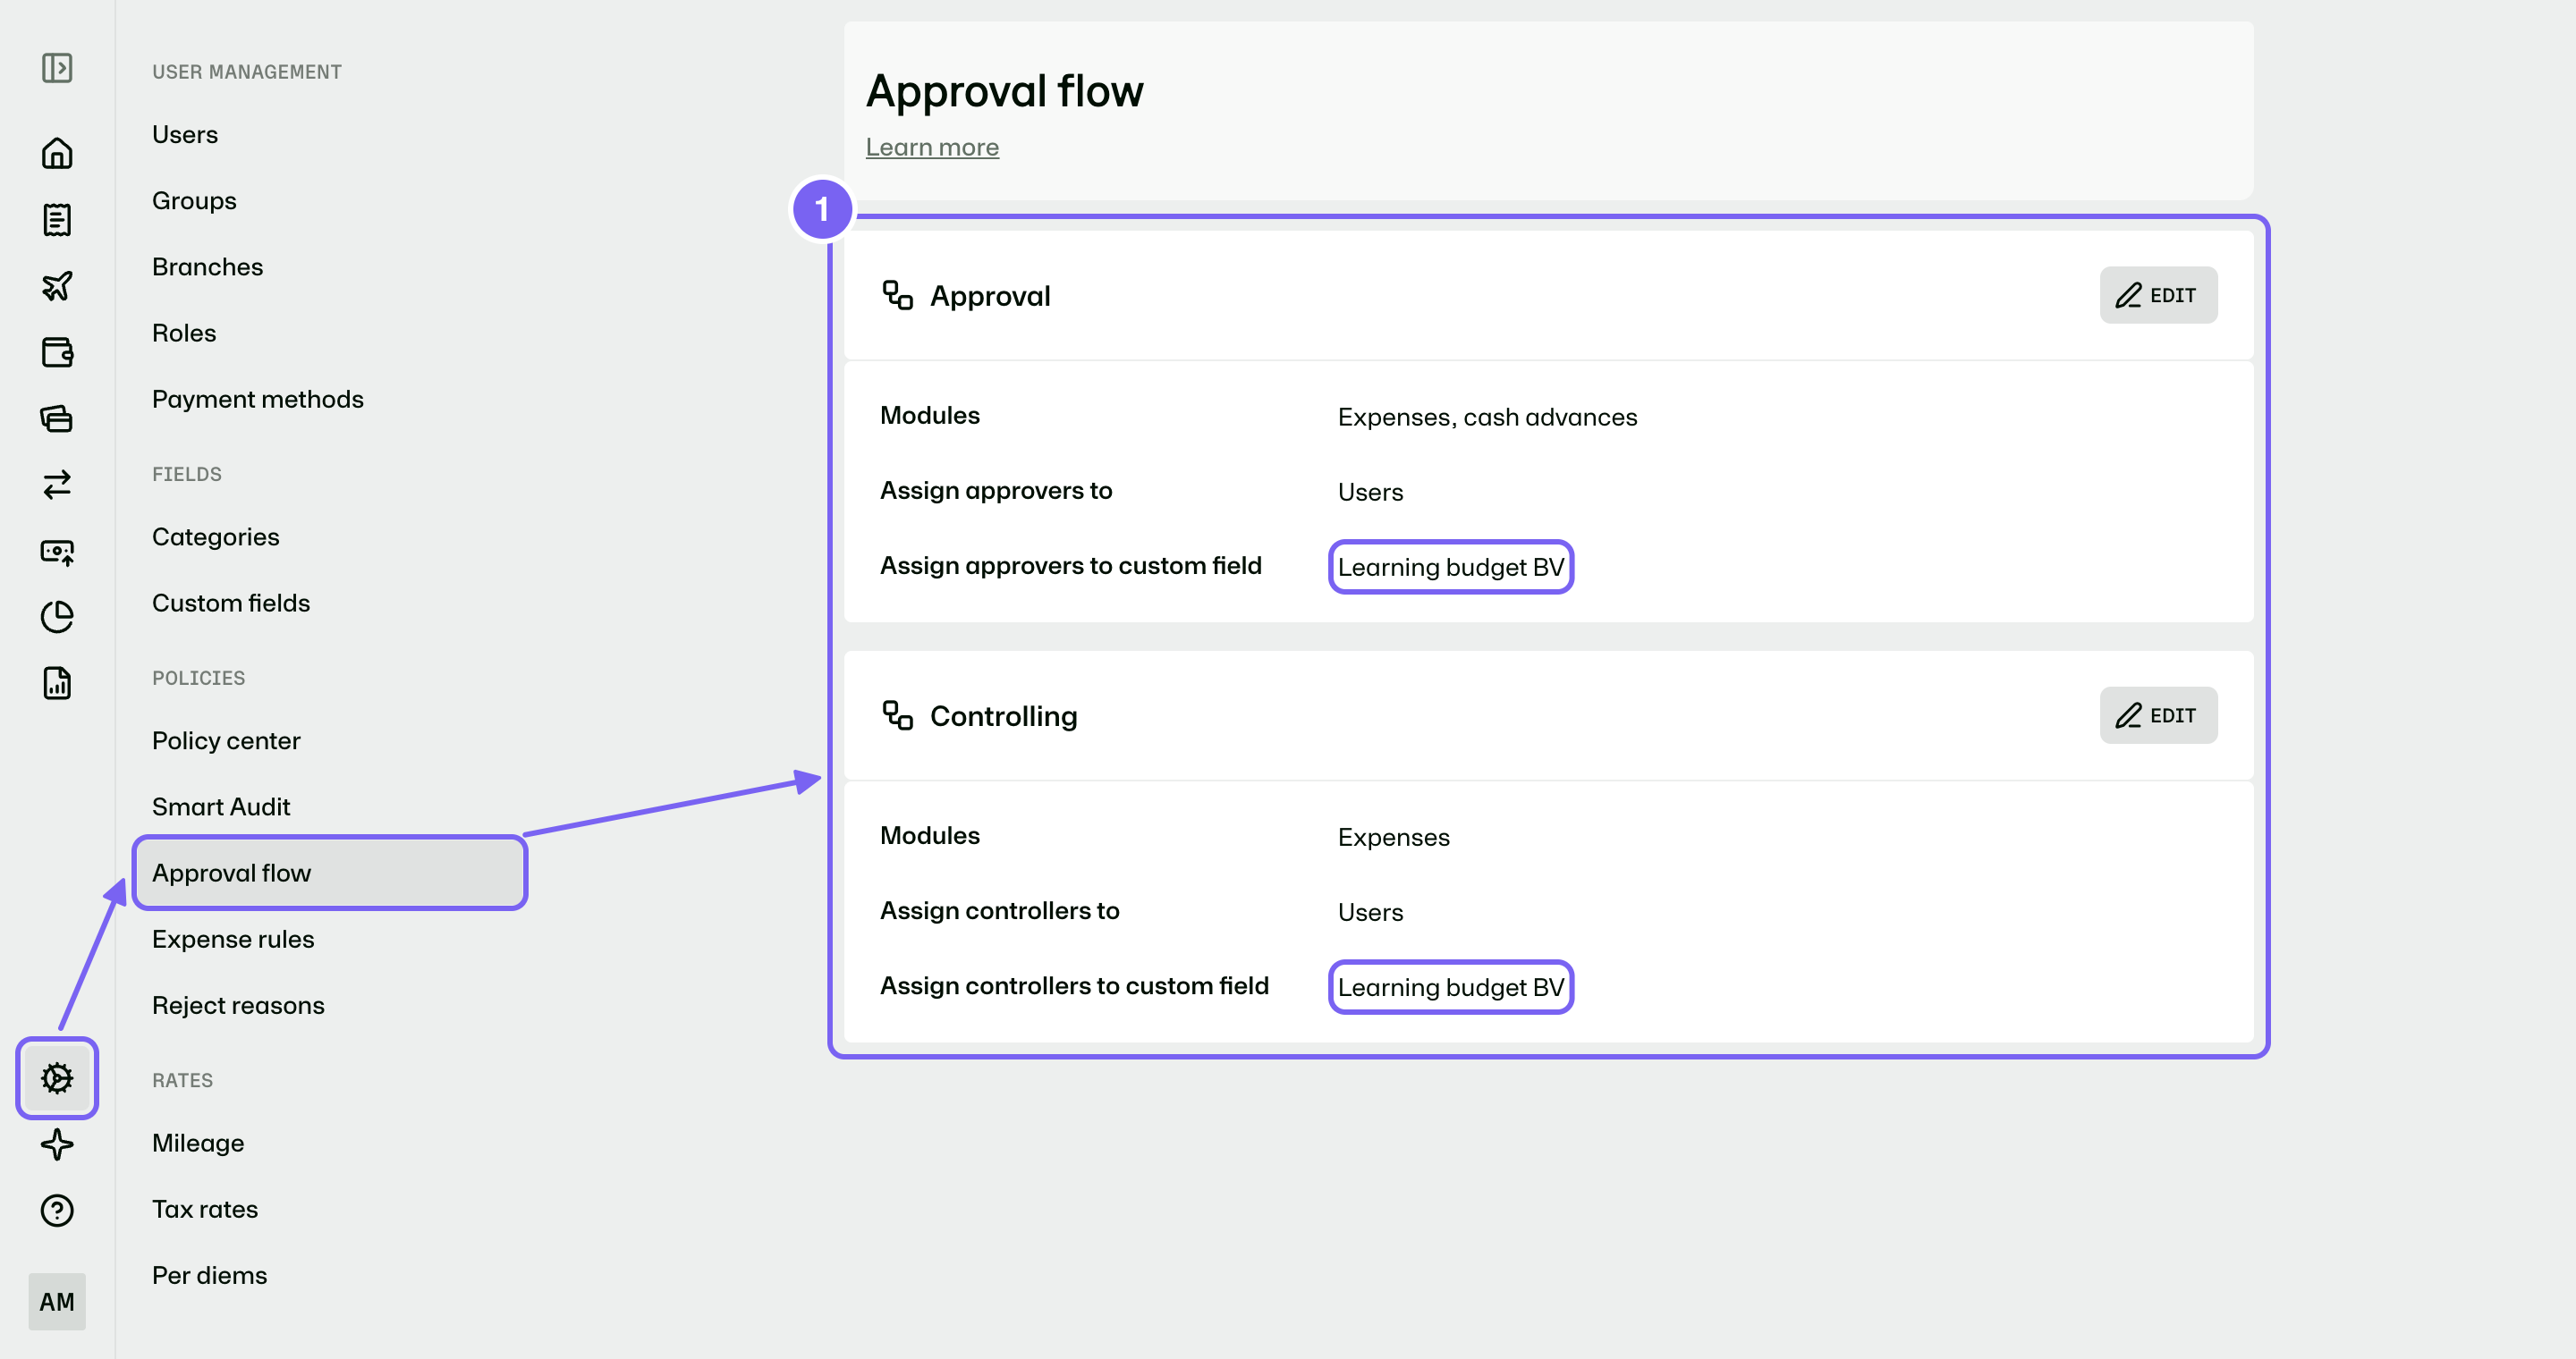2576x1359 pixels.
Task: Open Categories under Fields
Action: coord(216,536)
